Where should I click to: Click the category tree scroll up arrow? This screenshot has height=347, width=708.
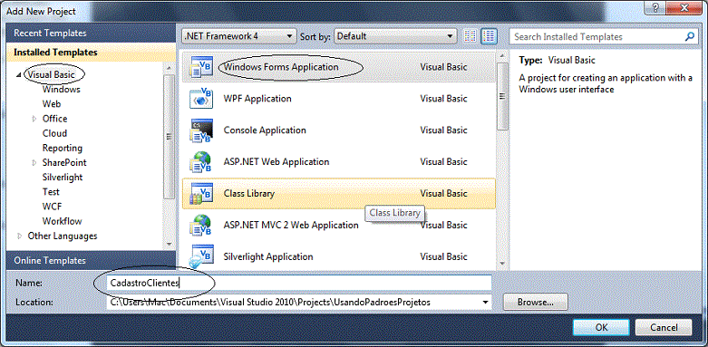[168, 68]
